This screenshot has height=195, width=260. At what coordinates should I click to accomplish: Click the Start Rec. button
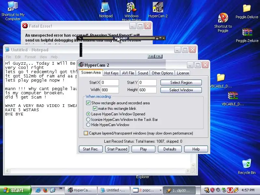click(91, 149)
